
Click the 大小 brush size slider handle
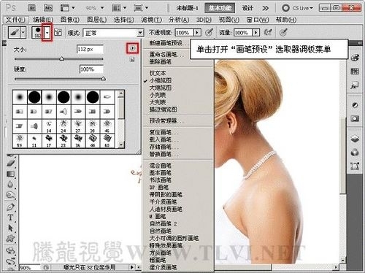(62, 58)
